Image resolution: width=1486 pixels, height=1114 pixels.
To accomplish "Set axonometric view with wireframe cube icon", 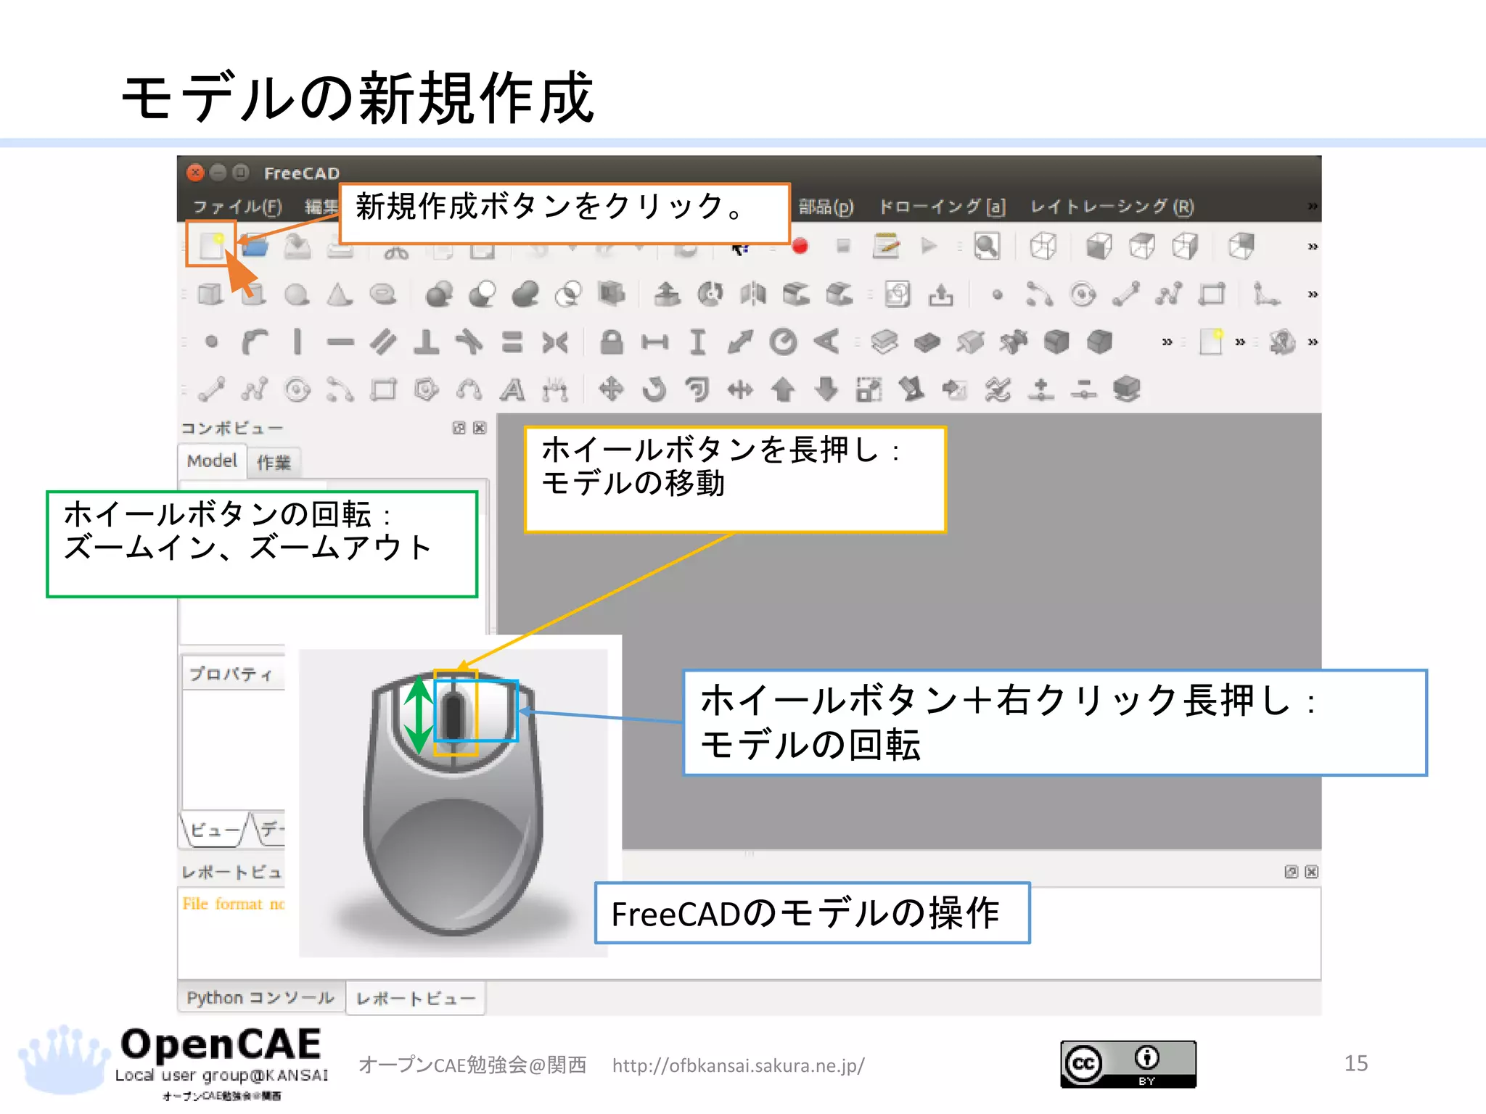I will [x=1043, y=246].
